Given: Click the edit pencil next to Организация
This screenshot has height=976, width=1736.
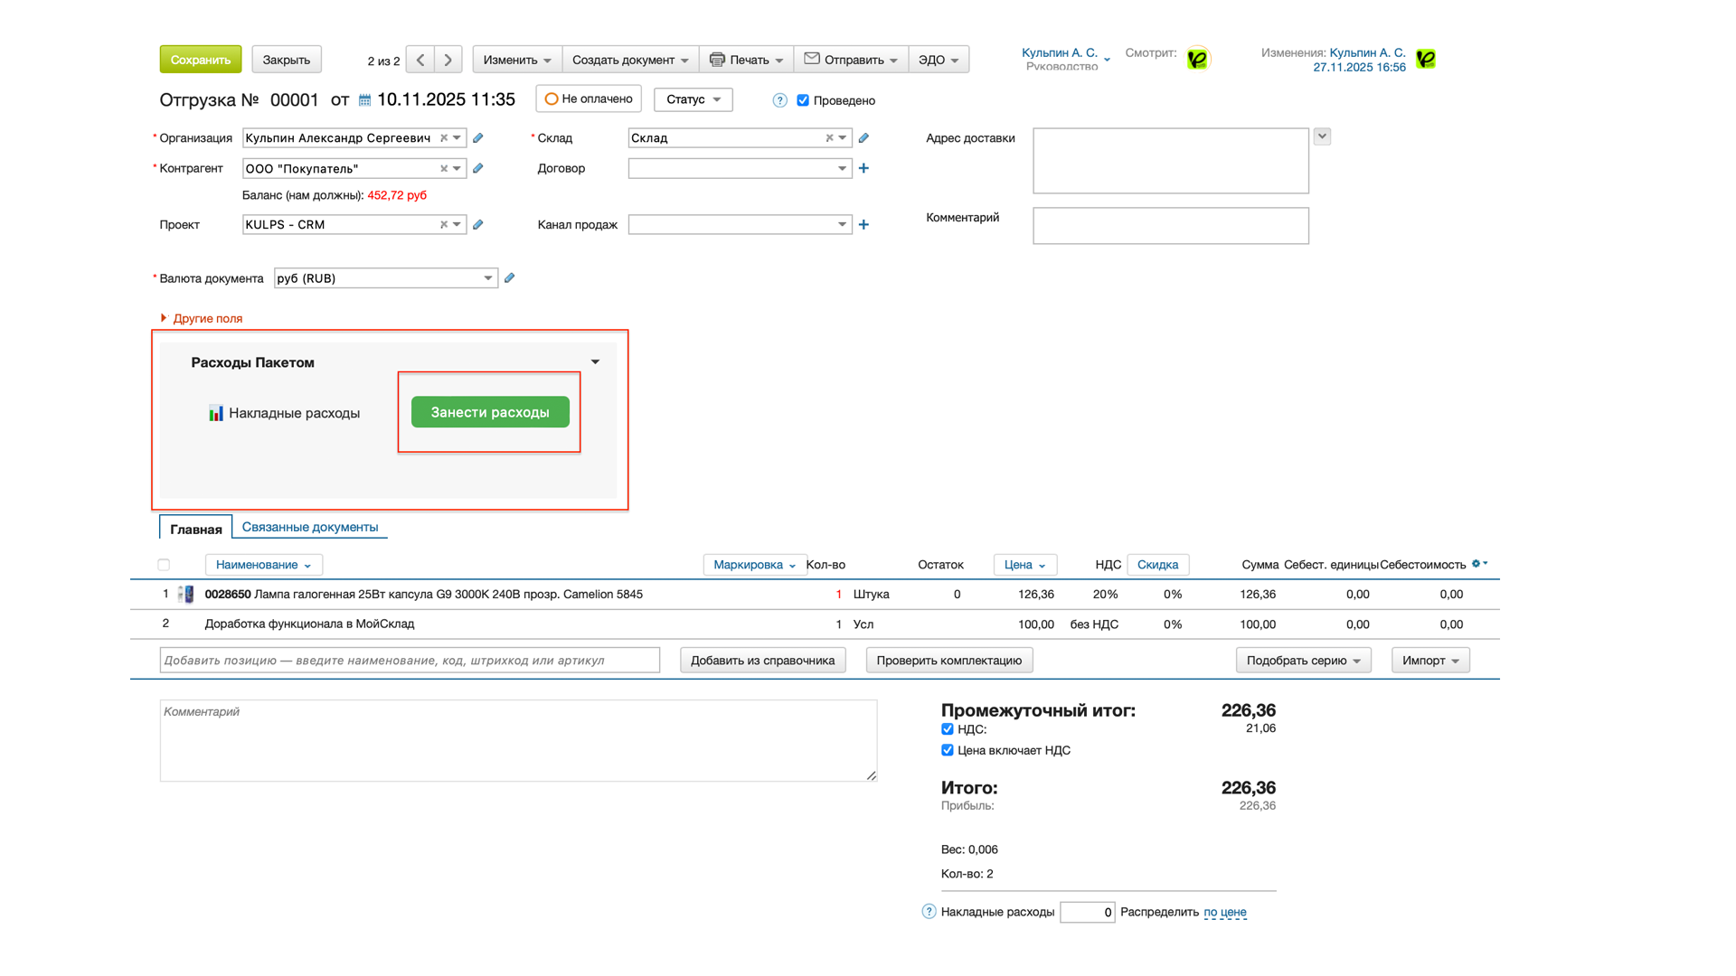Looking at the screenshot, I should coord(478,138).
